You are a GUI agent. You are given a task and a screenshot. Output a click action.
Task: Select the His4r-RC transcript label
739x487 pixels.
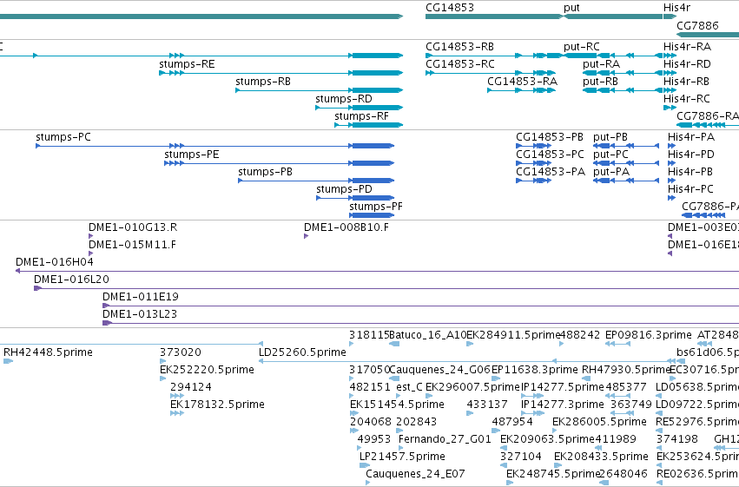click(687, 99)
